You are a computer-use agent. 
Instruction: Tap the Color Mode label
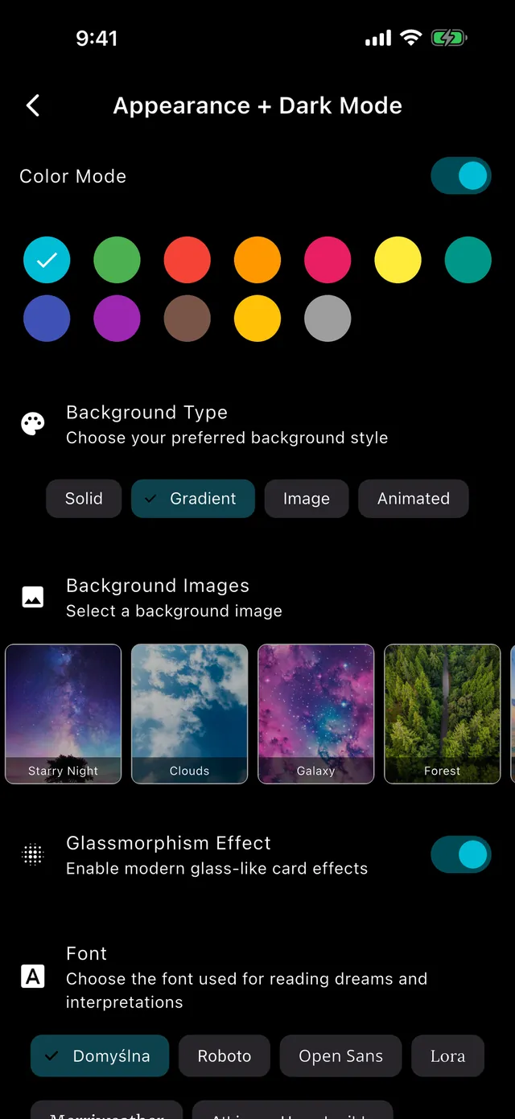tap(73, 176)
